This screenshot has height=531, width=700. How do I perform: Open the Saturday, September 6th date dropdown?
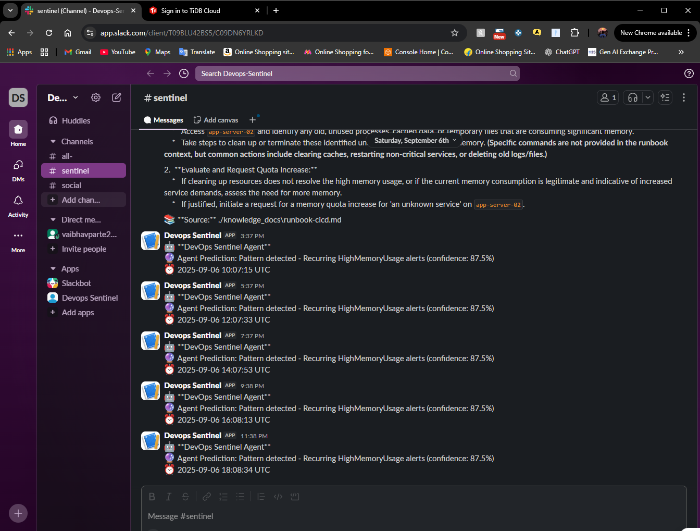415,140
